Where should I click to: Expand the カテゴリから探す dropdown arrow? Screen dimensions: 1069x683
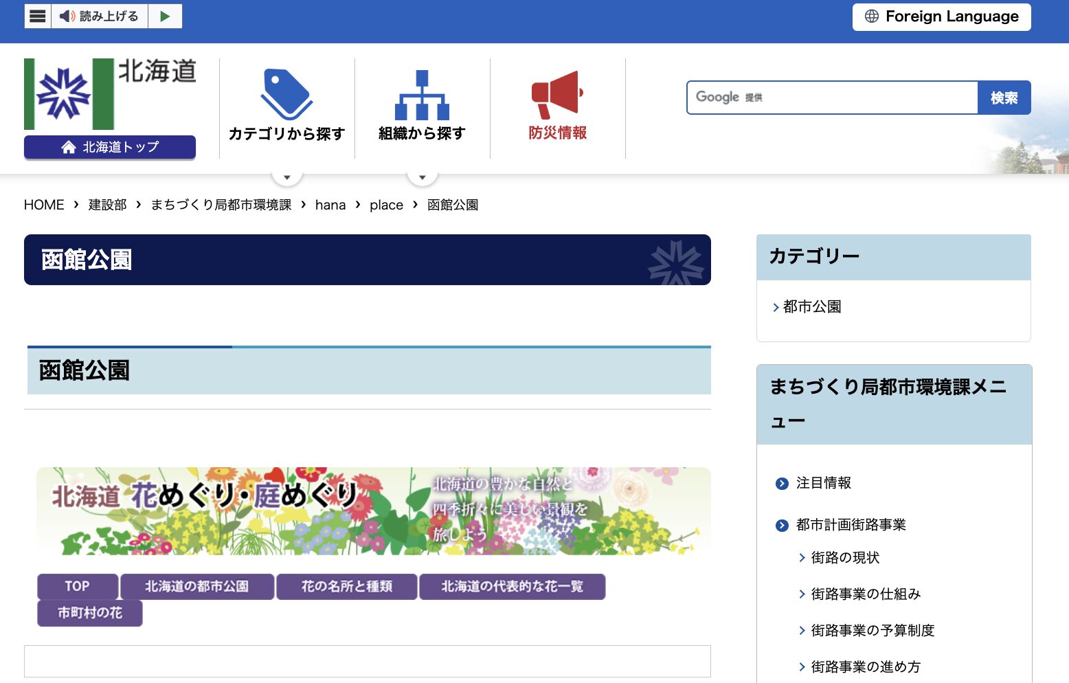click(287, 177)
